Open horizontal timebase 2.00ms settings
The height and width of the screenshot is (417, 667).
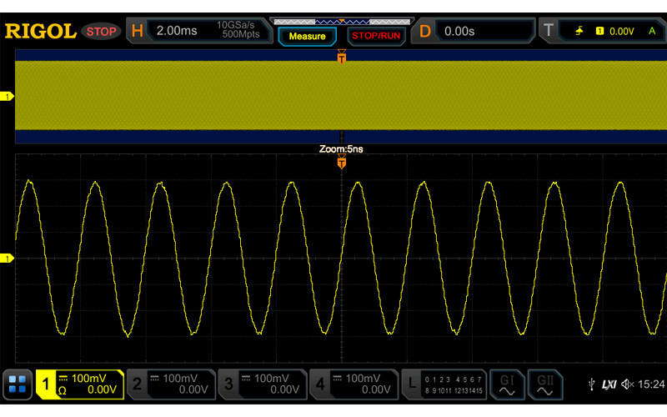177,31
